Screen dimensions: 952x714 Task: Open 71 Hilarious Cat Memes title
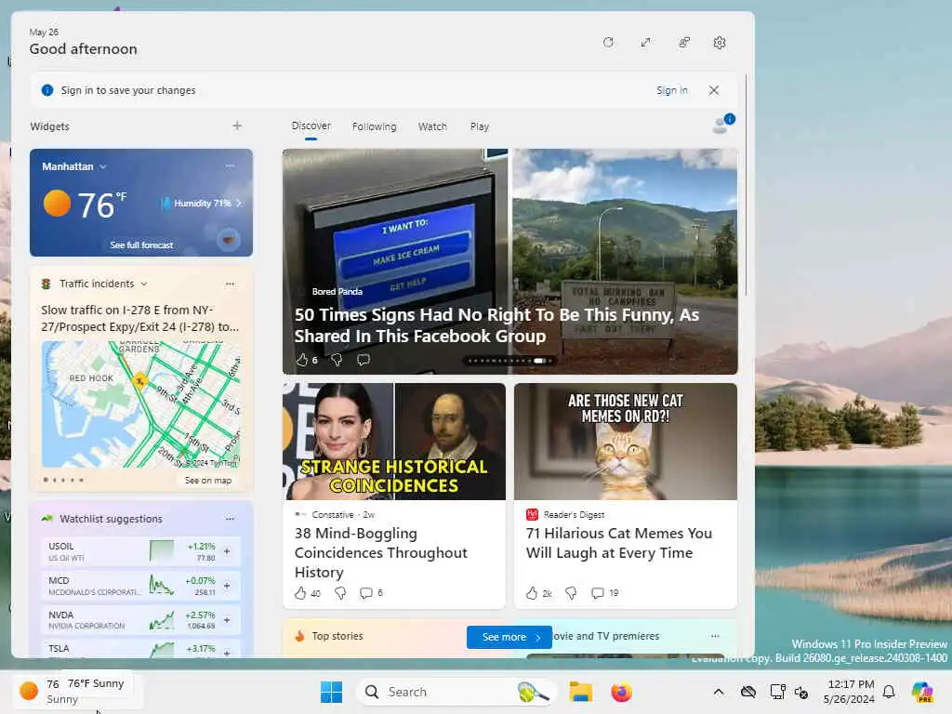[x=618, y=543]
